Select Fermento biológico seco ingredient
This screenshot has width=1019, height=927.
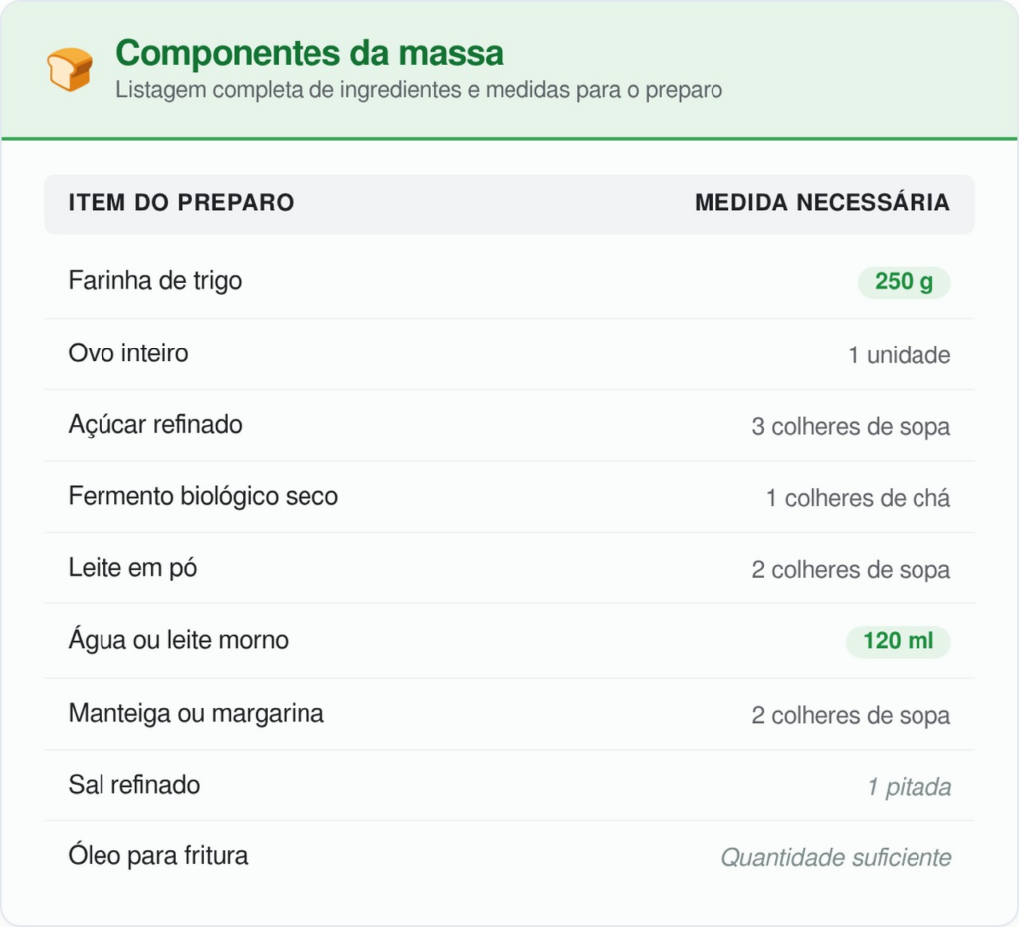point(203,497)
